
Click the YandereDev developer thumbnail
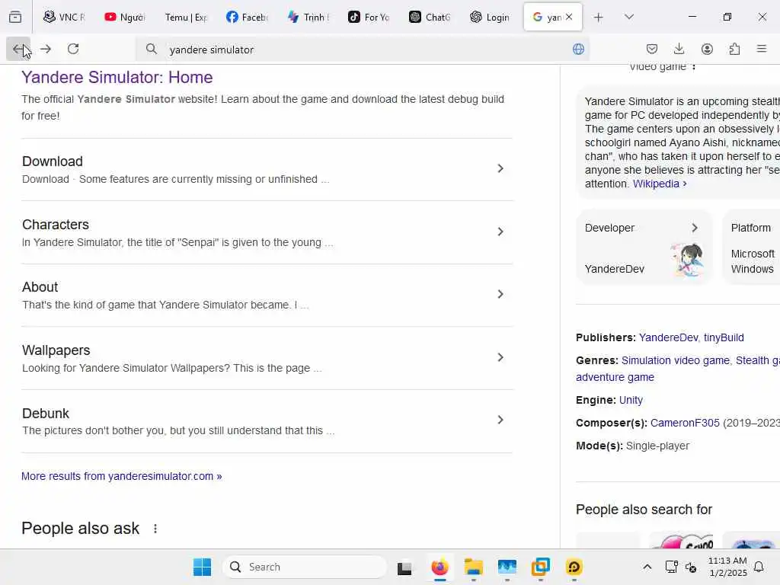click(x=687, y=259)
